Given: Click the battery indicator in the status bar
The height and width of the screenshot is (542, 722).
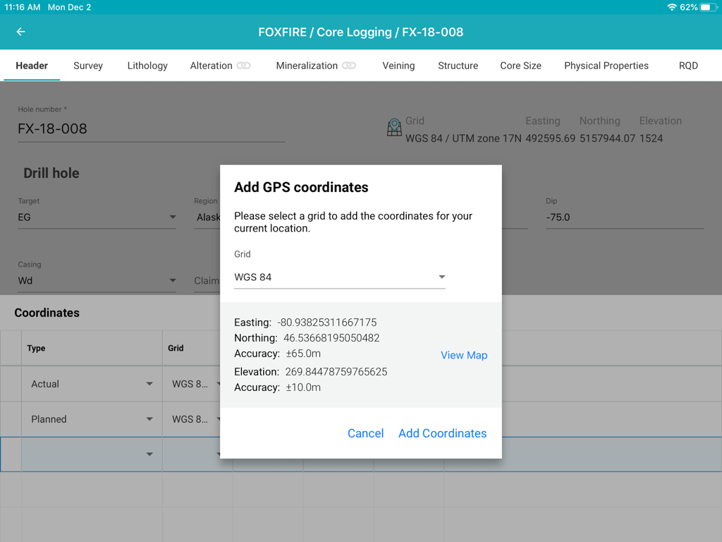Looking at the screenshot, I should pos(709,7).
